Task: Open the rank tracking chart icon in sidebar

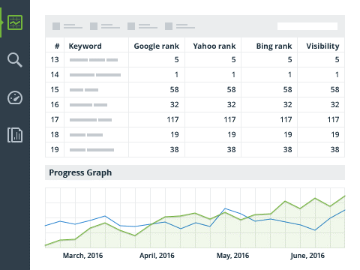Action: [x=15, y=22]
